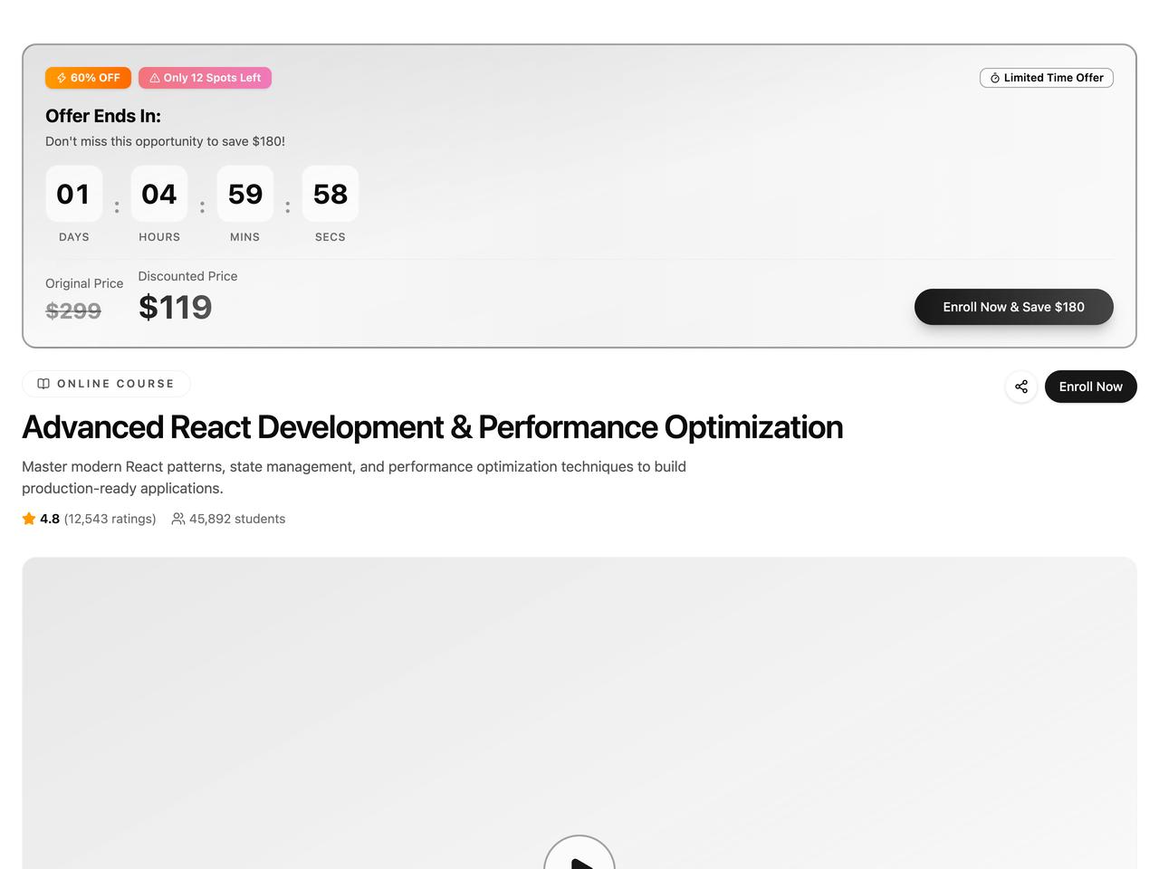1159x869 pixels.
Task: Click the seconds countdown box showing 58
Action: click(x=330, y=194)
